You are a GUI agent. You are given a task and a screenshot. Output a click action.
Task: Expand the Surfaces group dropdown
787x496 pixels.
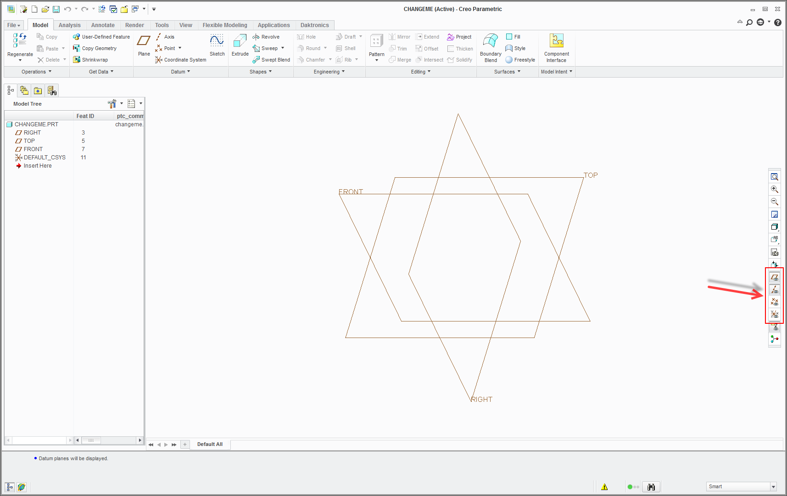(x=507, y=72)
